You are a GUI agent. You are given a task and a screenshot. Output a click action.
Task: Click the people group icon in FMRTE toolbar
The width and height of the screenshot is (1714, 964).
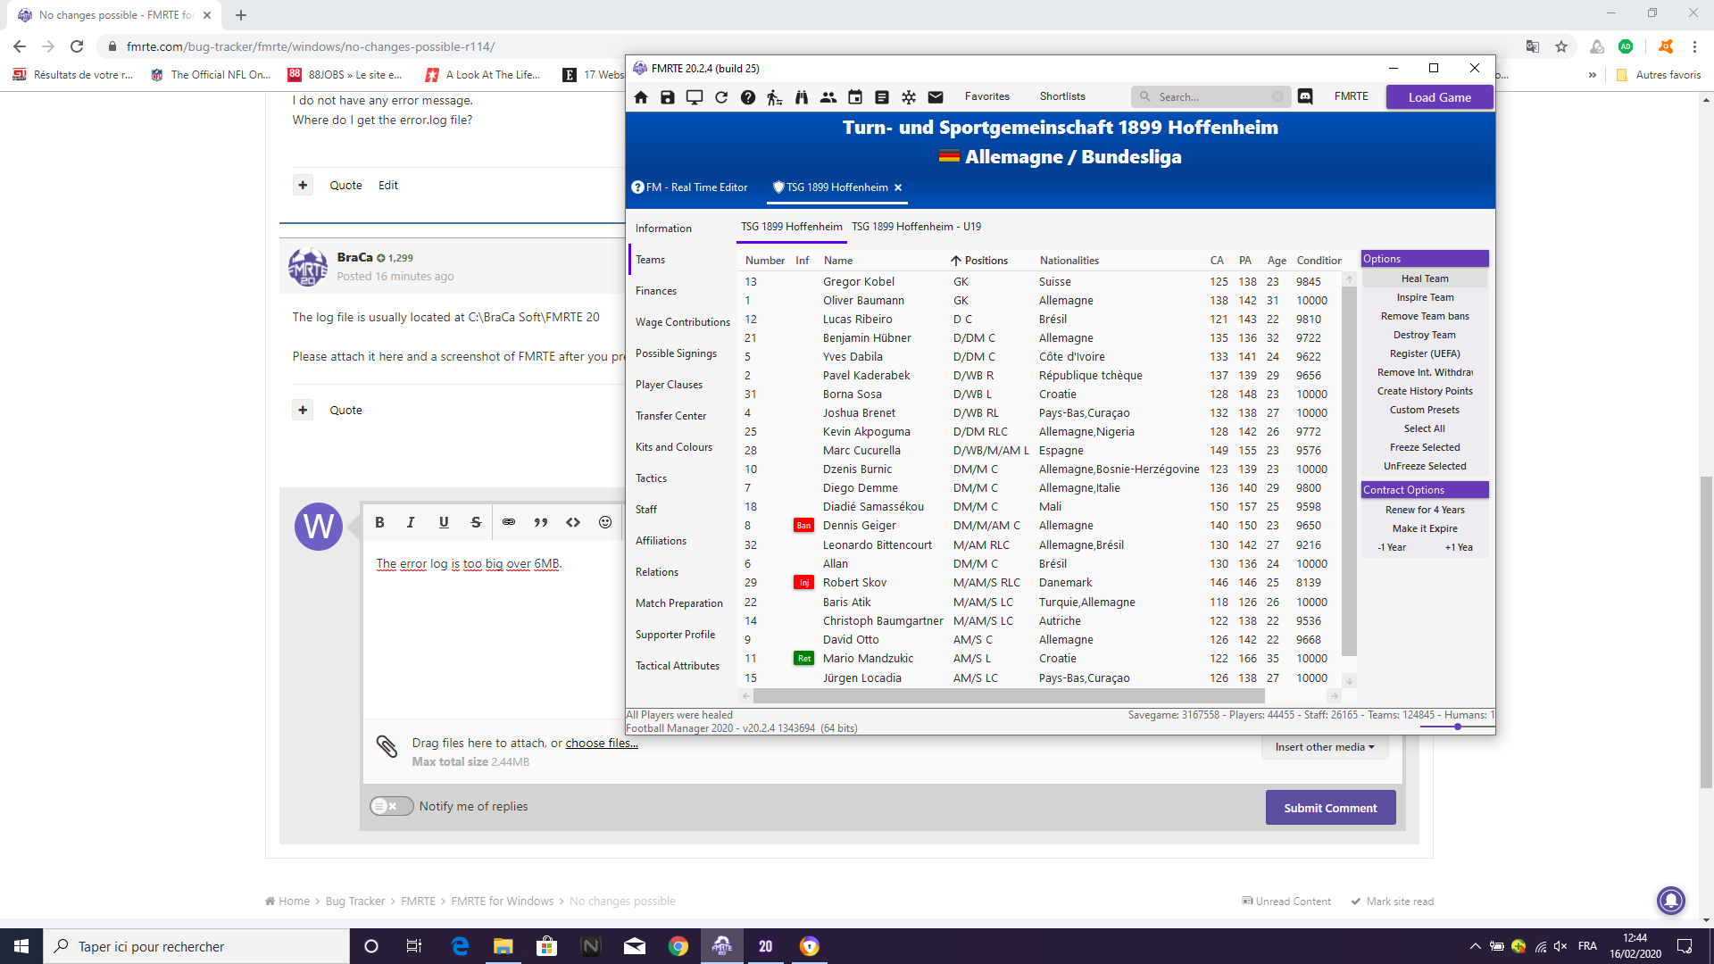(828, 97)
